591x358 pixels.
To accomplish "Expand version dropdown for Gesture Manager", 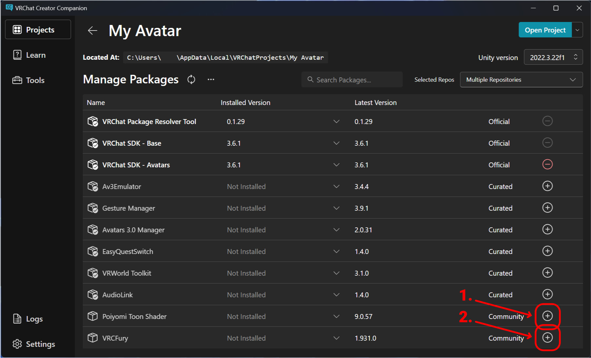I will (336, 208).
